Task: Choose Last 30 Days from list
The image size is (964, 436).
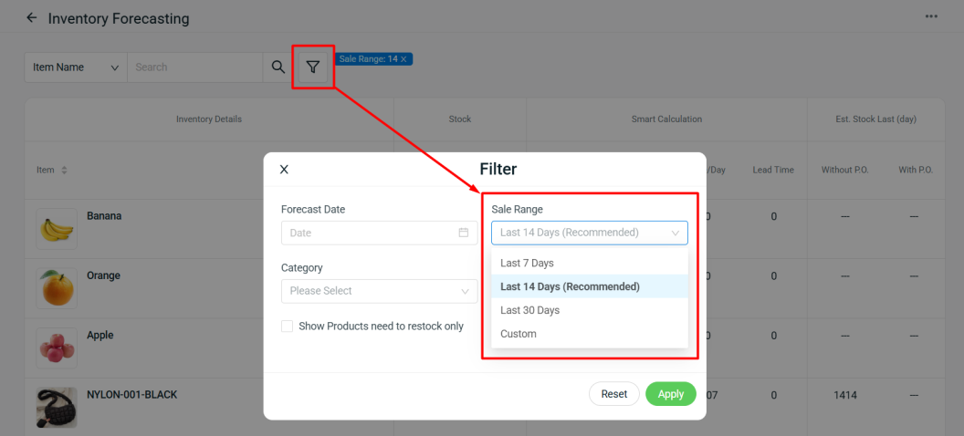Action: 529,310
